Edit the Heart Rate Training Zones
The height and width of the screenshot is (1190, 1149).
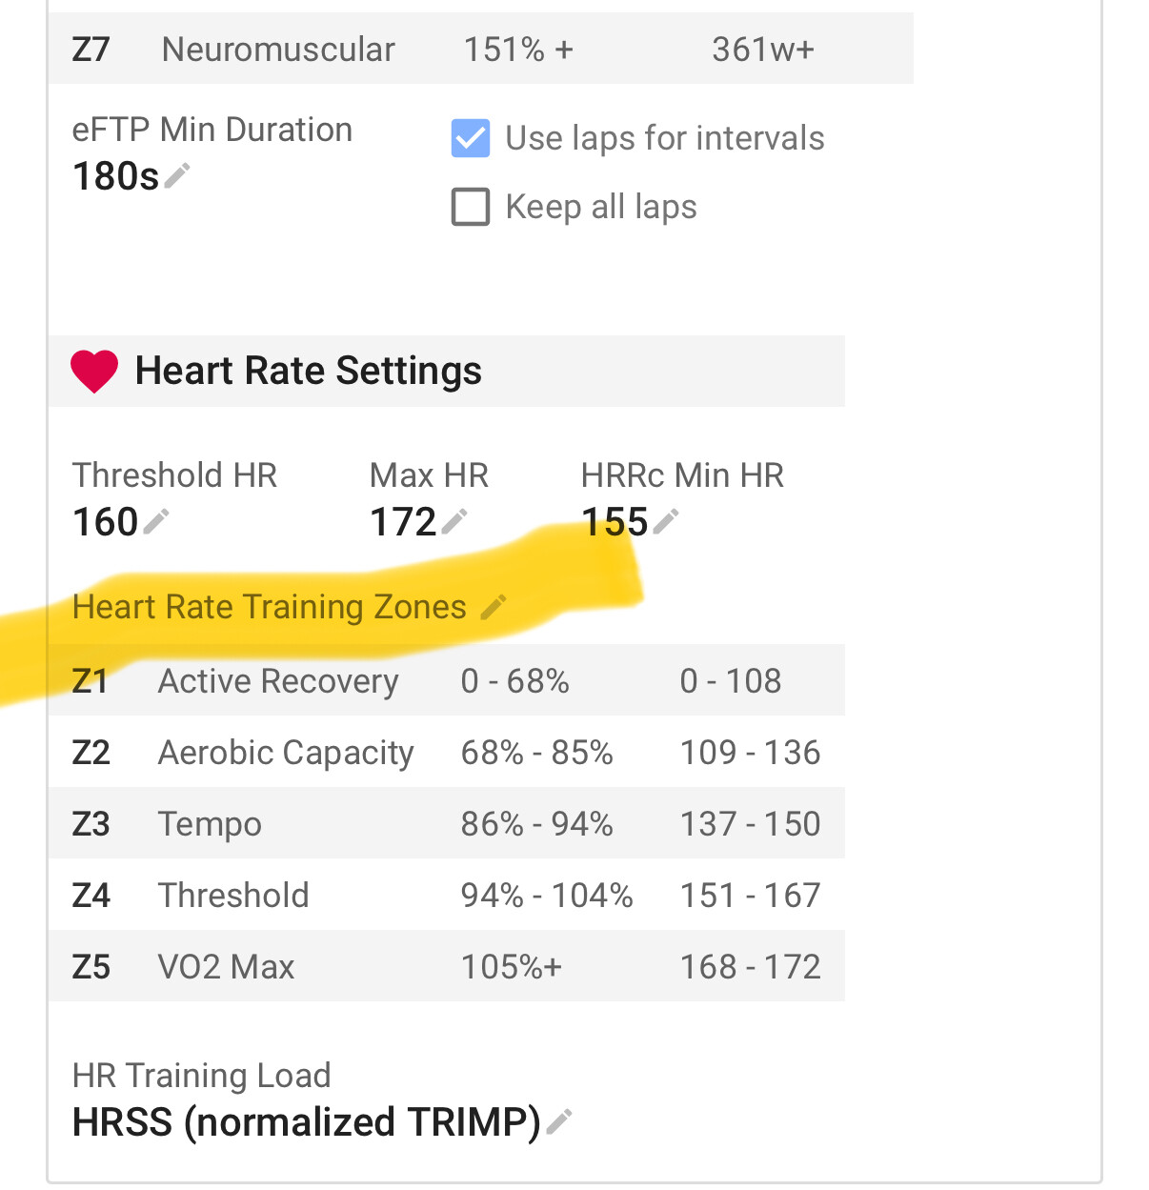coord(494,604)
